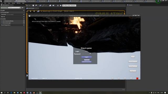Image resolution: width=168 pixels, height=94 pixels.
Task: Add a macro with the Macros plus
Action: pyautogui.click(x=24, y=17)
